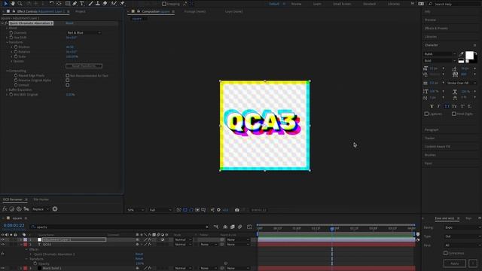The width and height of the screenshot is (482, 271).
Task: Open the Replace dropdown in OCD Renamer
Action: coord(41,209)
